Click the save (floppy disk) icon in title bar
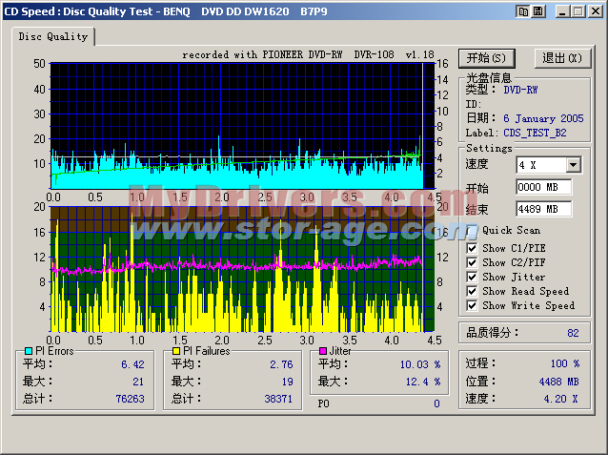This screenshot has height=455, width=608. point(540,10)
